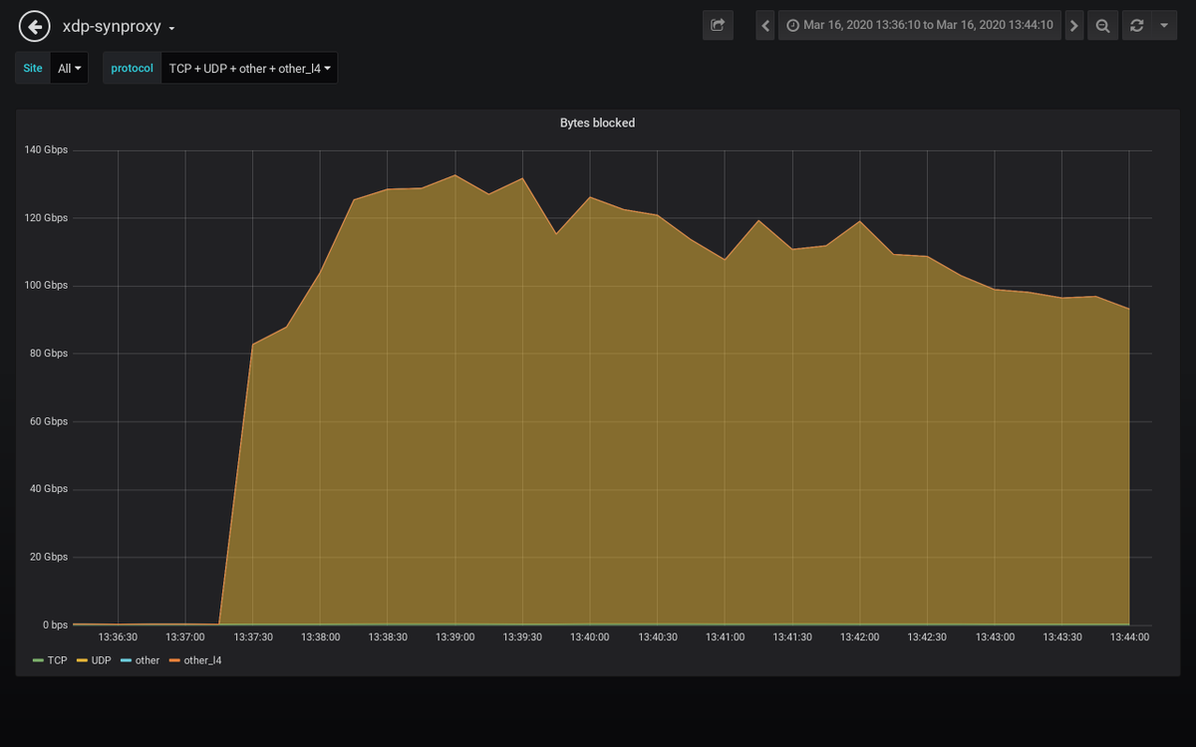Click the yellow UDP legend color line
The width and height of the screenshot is (1196, 747).
81,660
